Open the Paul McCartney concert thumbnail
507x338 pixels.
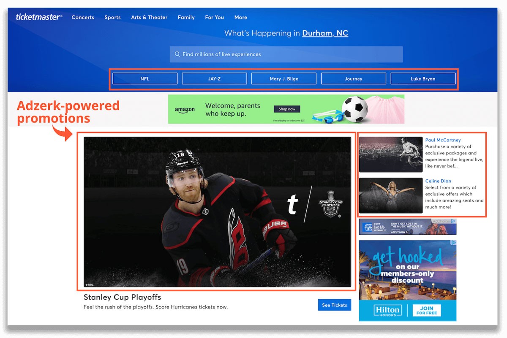pyautogui.click(x=391, y=154)
